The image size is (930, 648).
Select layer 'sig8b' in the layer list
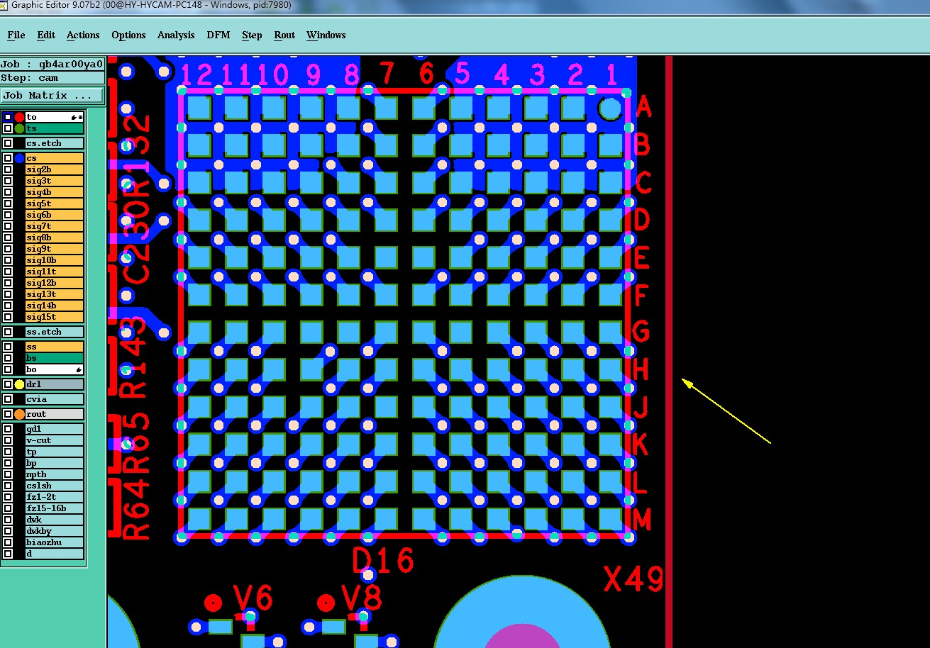(x=55, y=238)
